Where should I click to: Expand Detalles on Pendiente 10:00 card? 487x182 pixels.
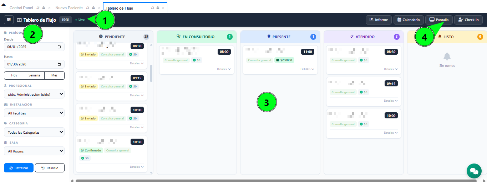pos(137,127)
